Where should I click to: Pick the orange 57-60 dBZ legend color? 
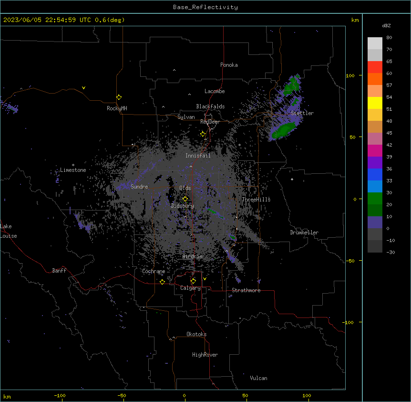[375, 79]
